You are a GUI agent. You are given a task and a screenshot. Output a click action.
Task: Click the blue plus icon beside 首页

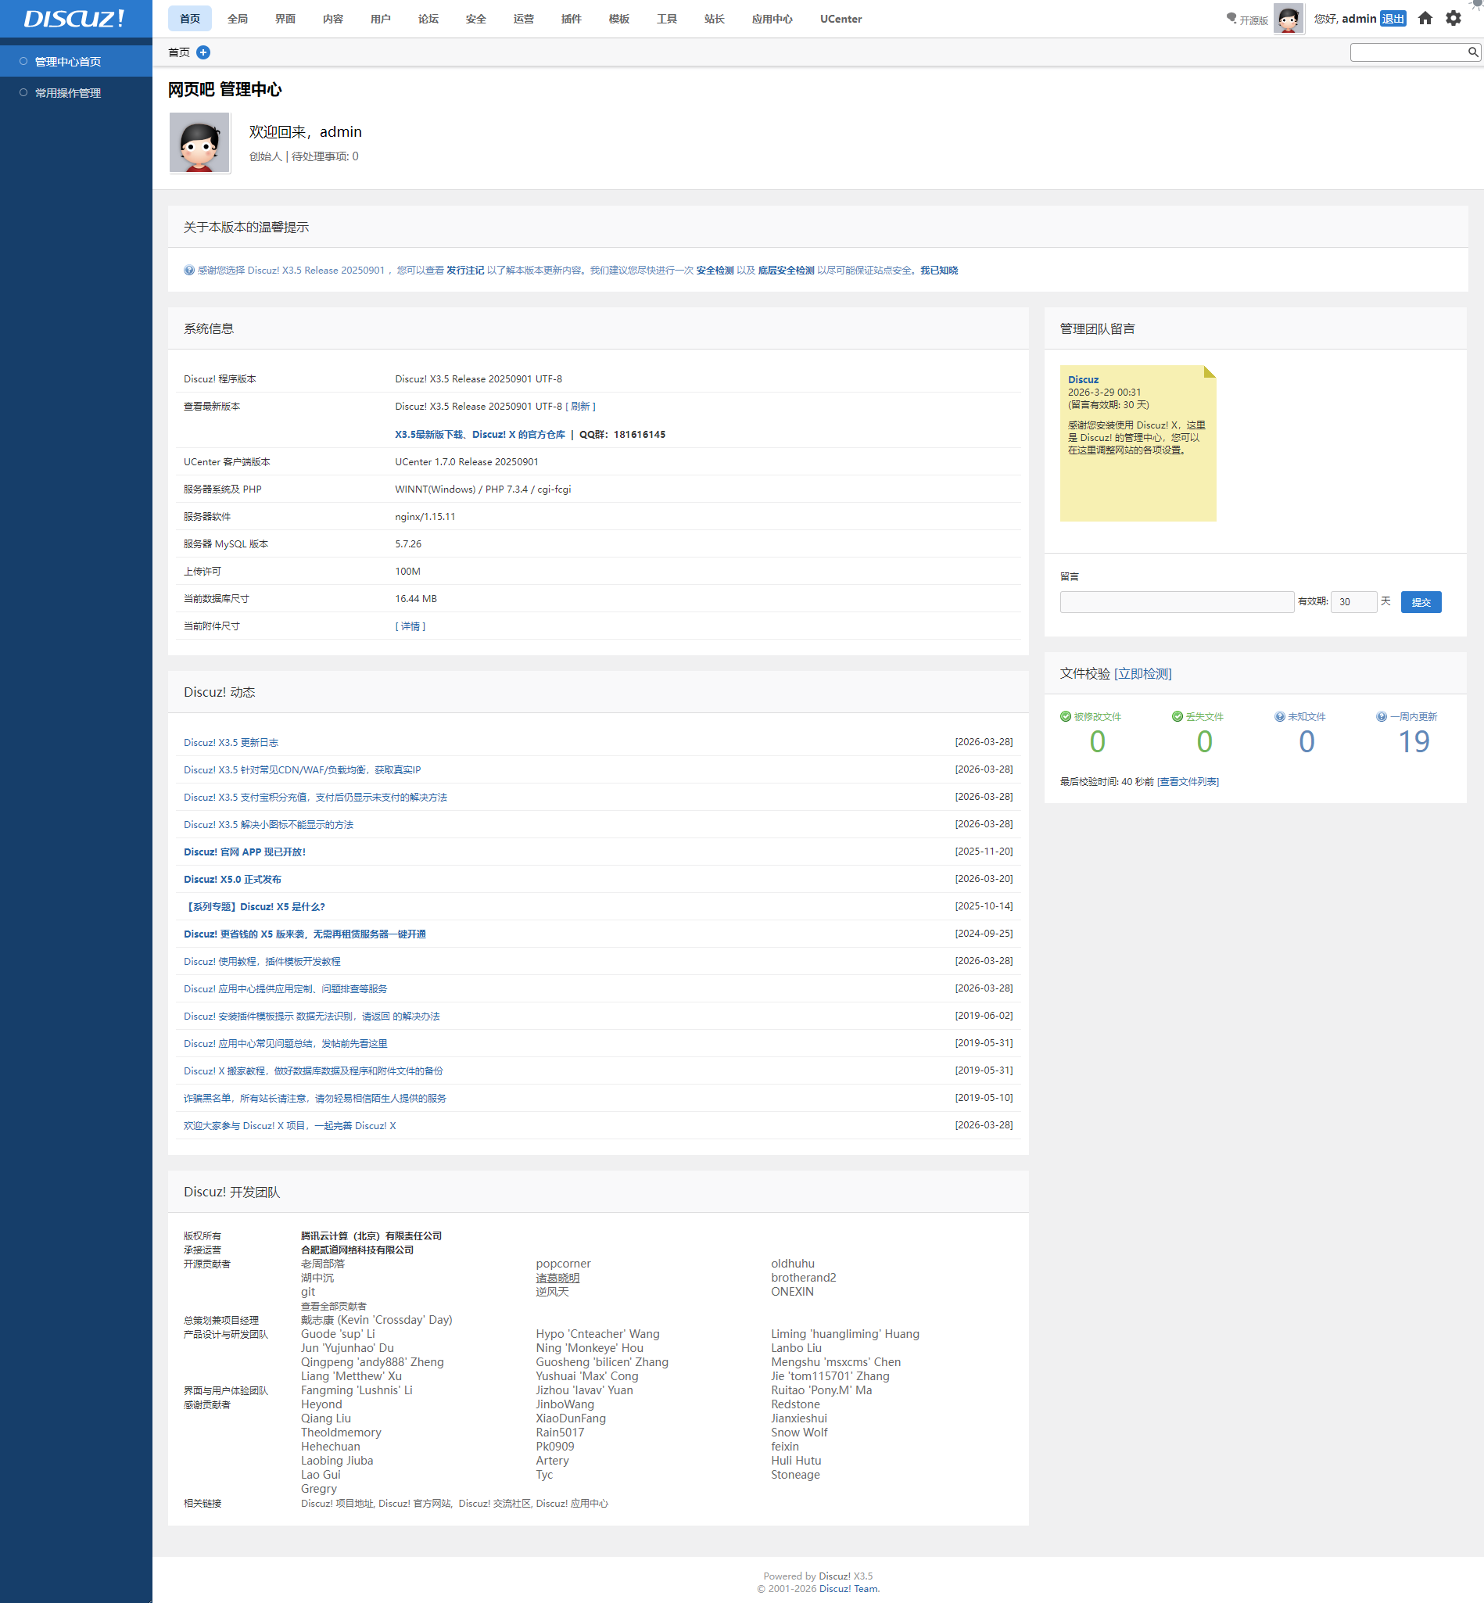click(x=203, y=52)
